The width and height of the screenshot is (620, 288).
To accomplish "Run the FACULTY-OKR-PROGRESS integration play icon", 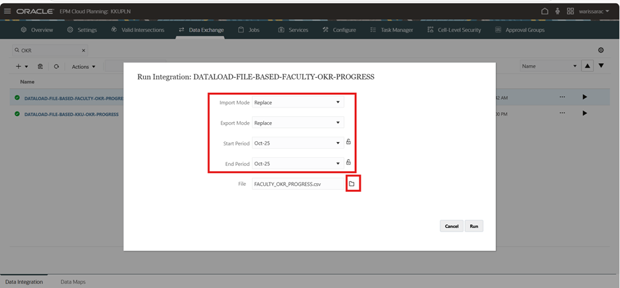I will click(584, 97).
